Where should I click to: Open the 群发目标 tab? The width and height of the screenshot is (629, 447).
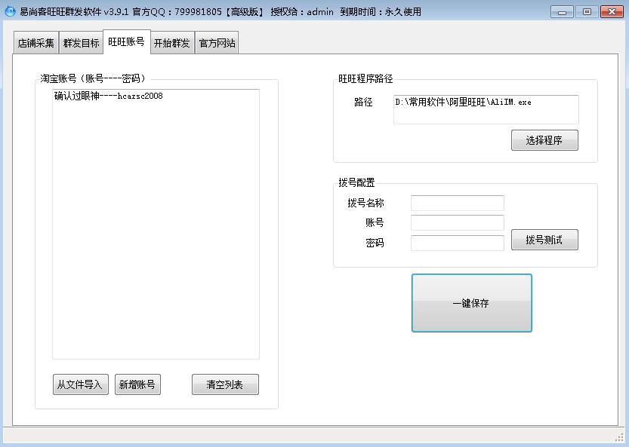[80, 42]
